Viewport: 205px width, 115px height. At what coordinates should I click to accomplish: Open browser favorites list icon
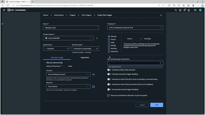point(179,5)
